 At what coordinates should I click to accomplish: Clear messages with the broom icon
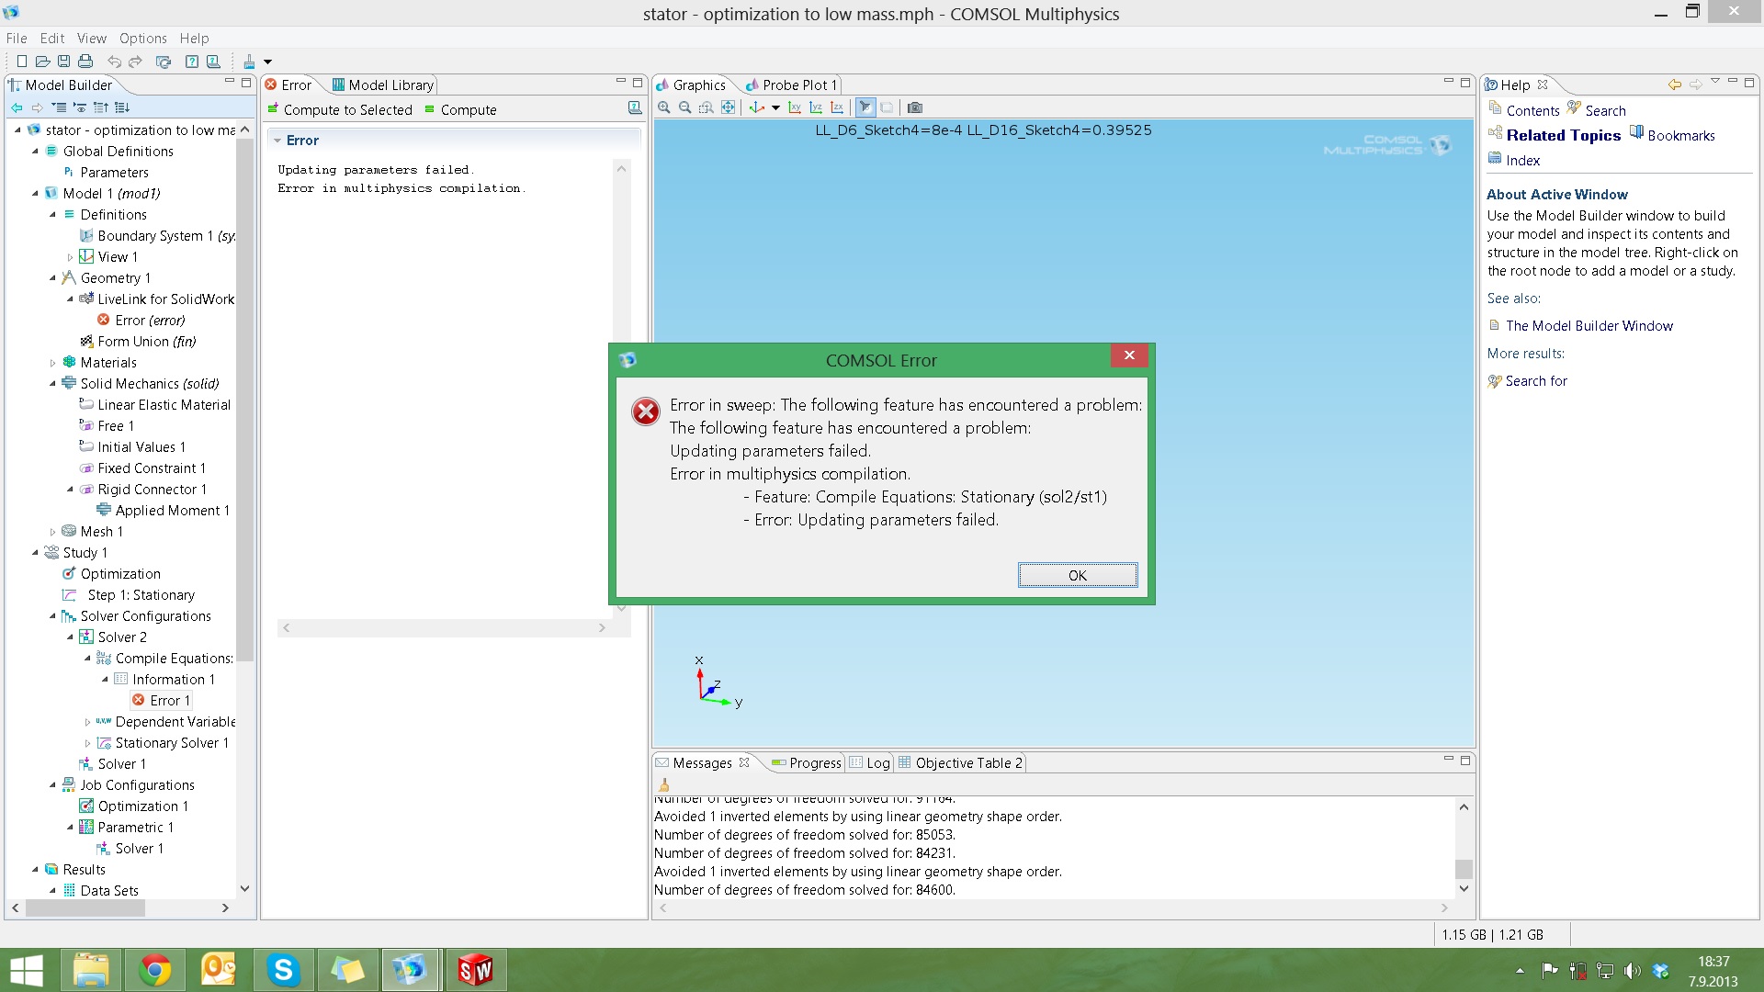coord(664,784)
